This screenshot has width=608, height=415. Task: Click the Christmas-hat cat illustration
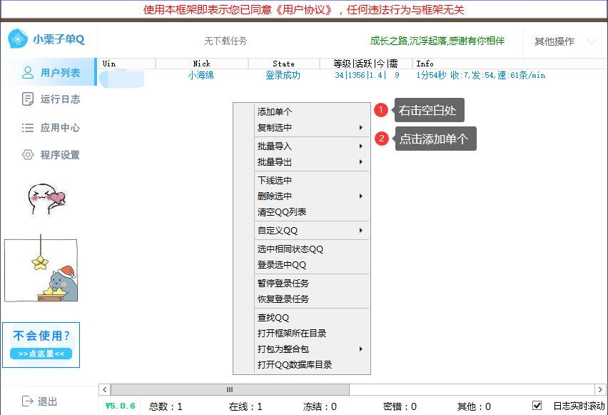point(41,269)
